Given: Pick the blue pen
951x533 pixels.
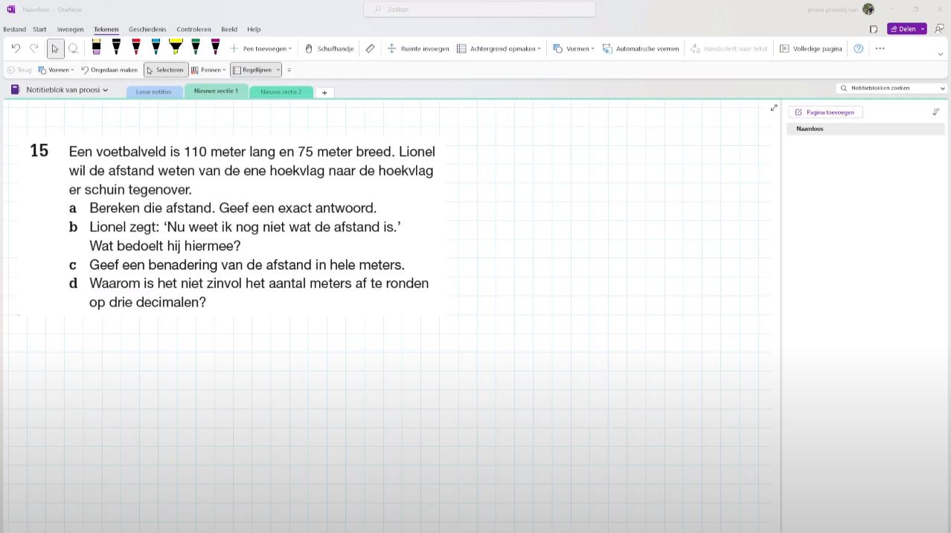Looking at the screenshot, I should 156,48.
